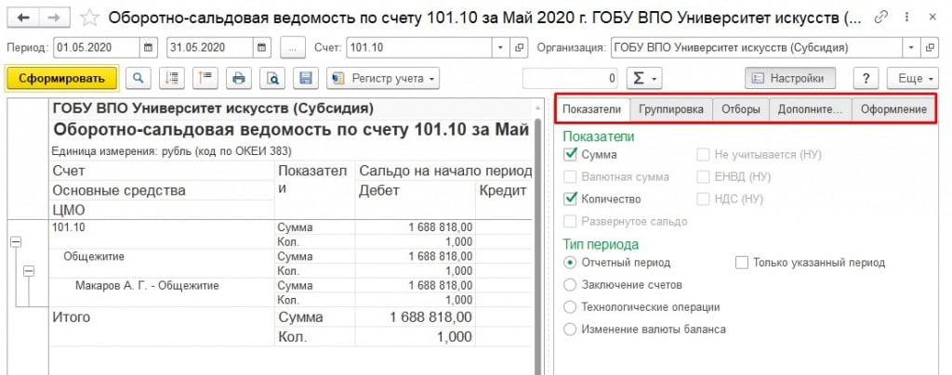Open help with the question mark button
952x375 pixels.
(x=866, y=78)
